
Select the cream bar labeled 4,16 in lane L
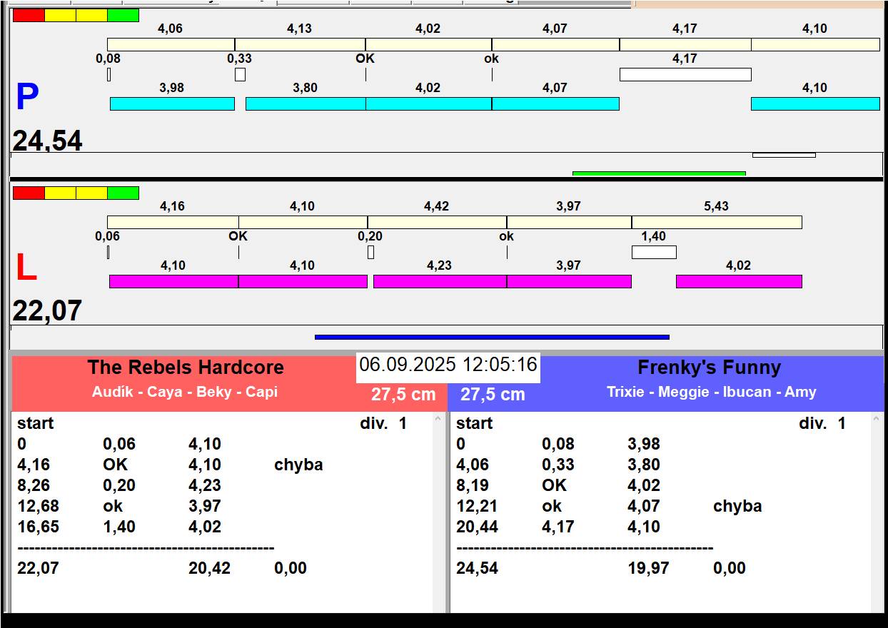tap(173, 222)
